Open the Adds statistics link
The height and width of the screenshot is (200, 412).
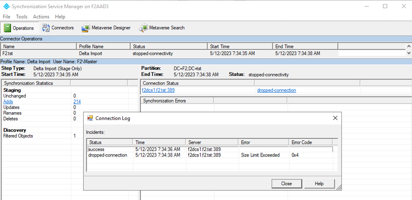click(8, 102)
